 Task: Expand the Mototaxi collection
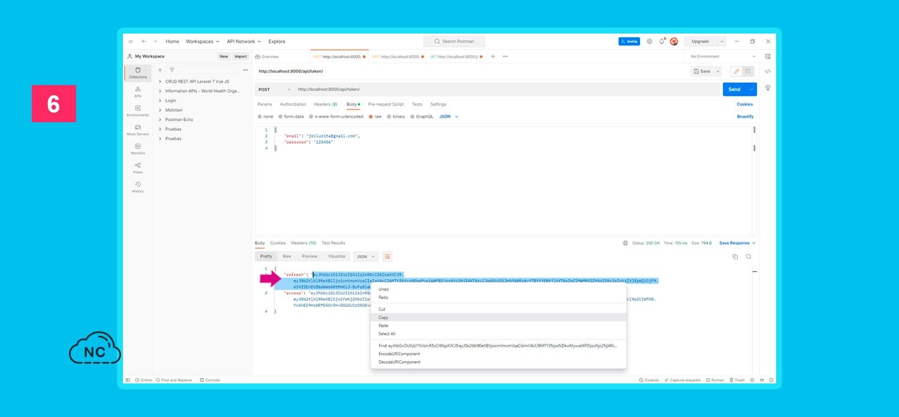pyautogui.click(x=160, y=110)
